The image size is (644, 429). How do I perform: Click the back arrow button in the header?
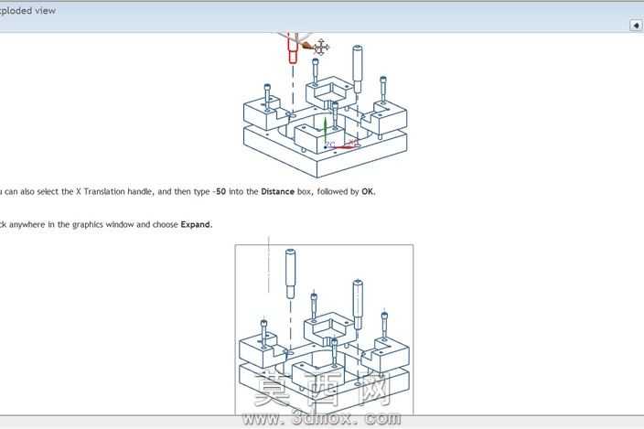[636, 25]
